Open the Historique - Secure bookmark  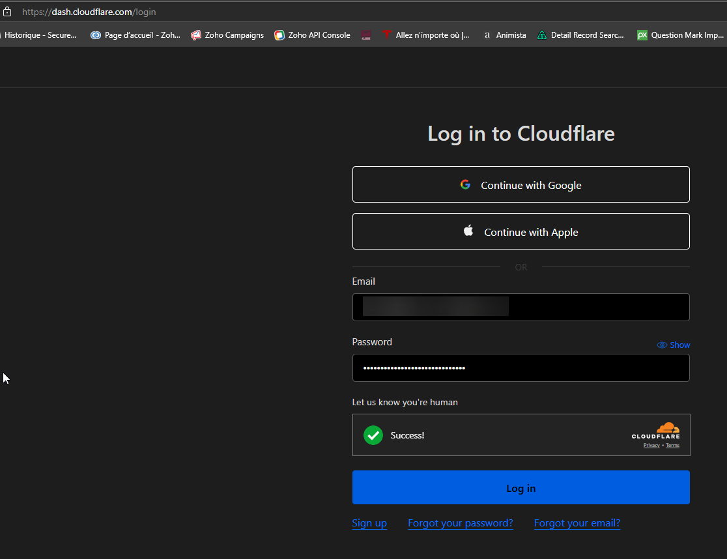pos(39,35)
